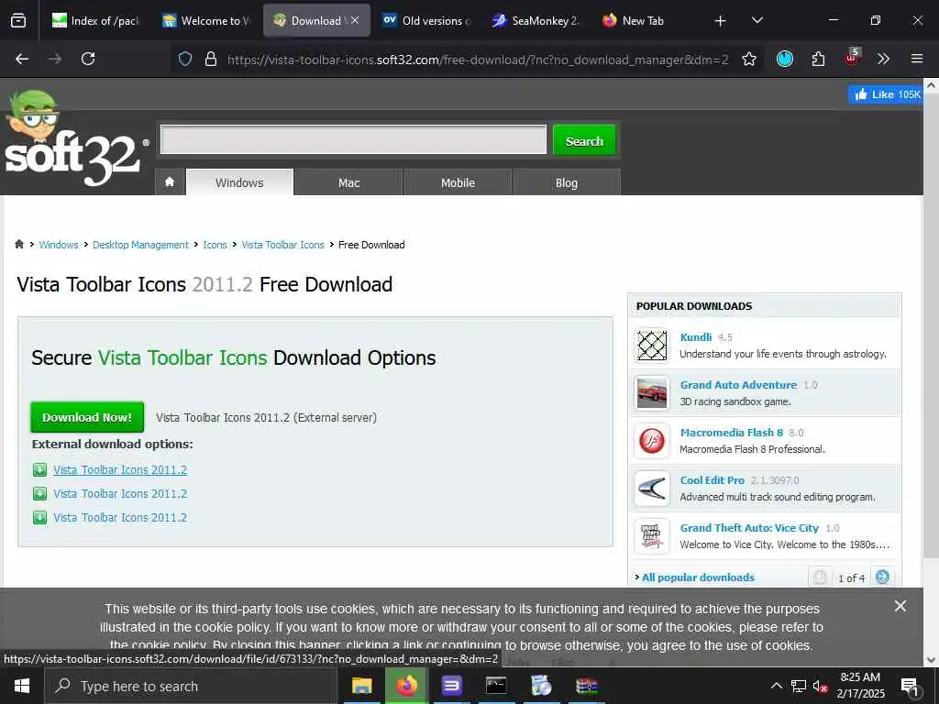Viewport: 939px width, 704px height.
Task: Open the Firefox hamburger application menu
Action: click(916, 59)
